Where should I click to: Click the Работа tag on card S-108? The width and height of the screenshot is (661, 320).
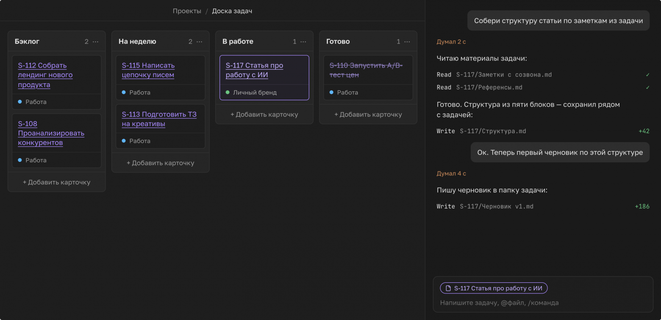(x=33, y=160)
